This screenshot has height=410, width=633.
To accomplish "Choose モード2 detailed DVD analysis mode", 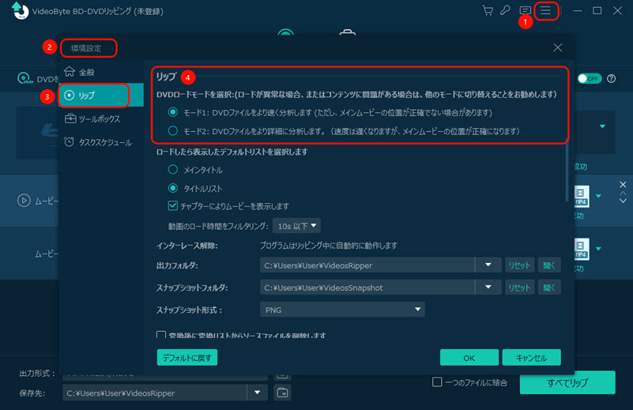I will click(x=173, y=131).
